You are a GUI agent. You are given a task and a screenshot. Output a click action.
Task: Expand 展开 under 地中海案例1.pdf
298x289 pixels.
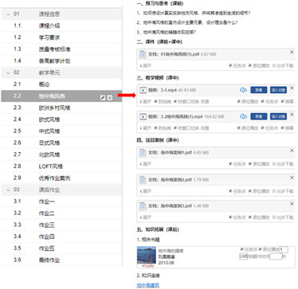pyautogui.click(x=146, y=164)
